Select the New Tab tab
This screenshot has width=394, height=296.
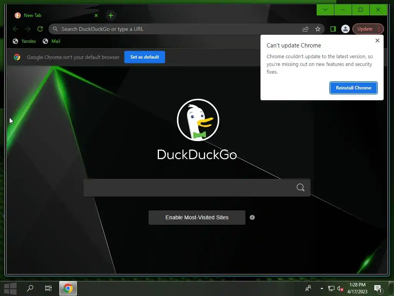coord(56,15)
